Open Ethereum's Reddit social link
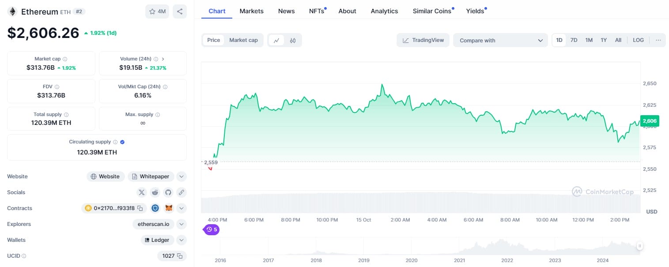This screenshot has height=267, width=669. 155,192
